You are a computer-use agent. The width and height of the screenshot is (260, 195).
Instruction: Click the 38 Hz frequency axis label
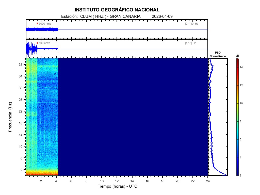click(21, 64)
